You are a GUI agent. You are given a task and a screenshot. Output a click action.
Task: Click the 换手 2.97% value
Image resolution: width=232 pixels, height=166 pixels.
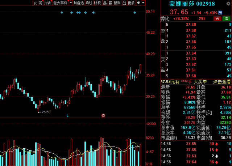225,107
